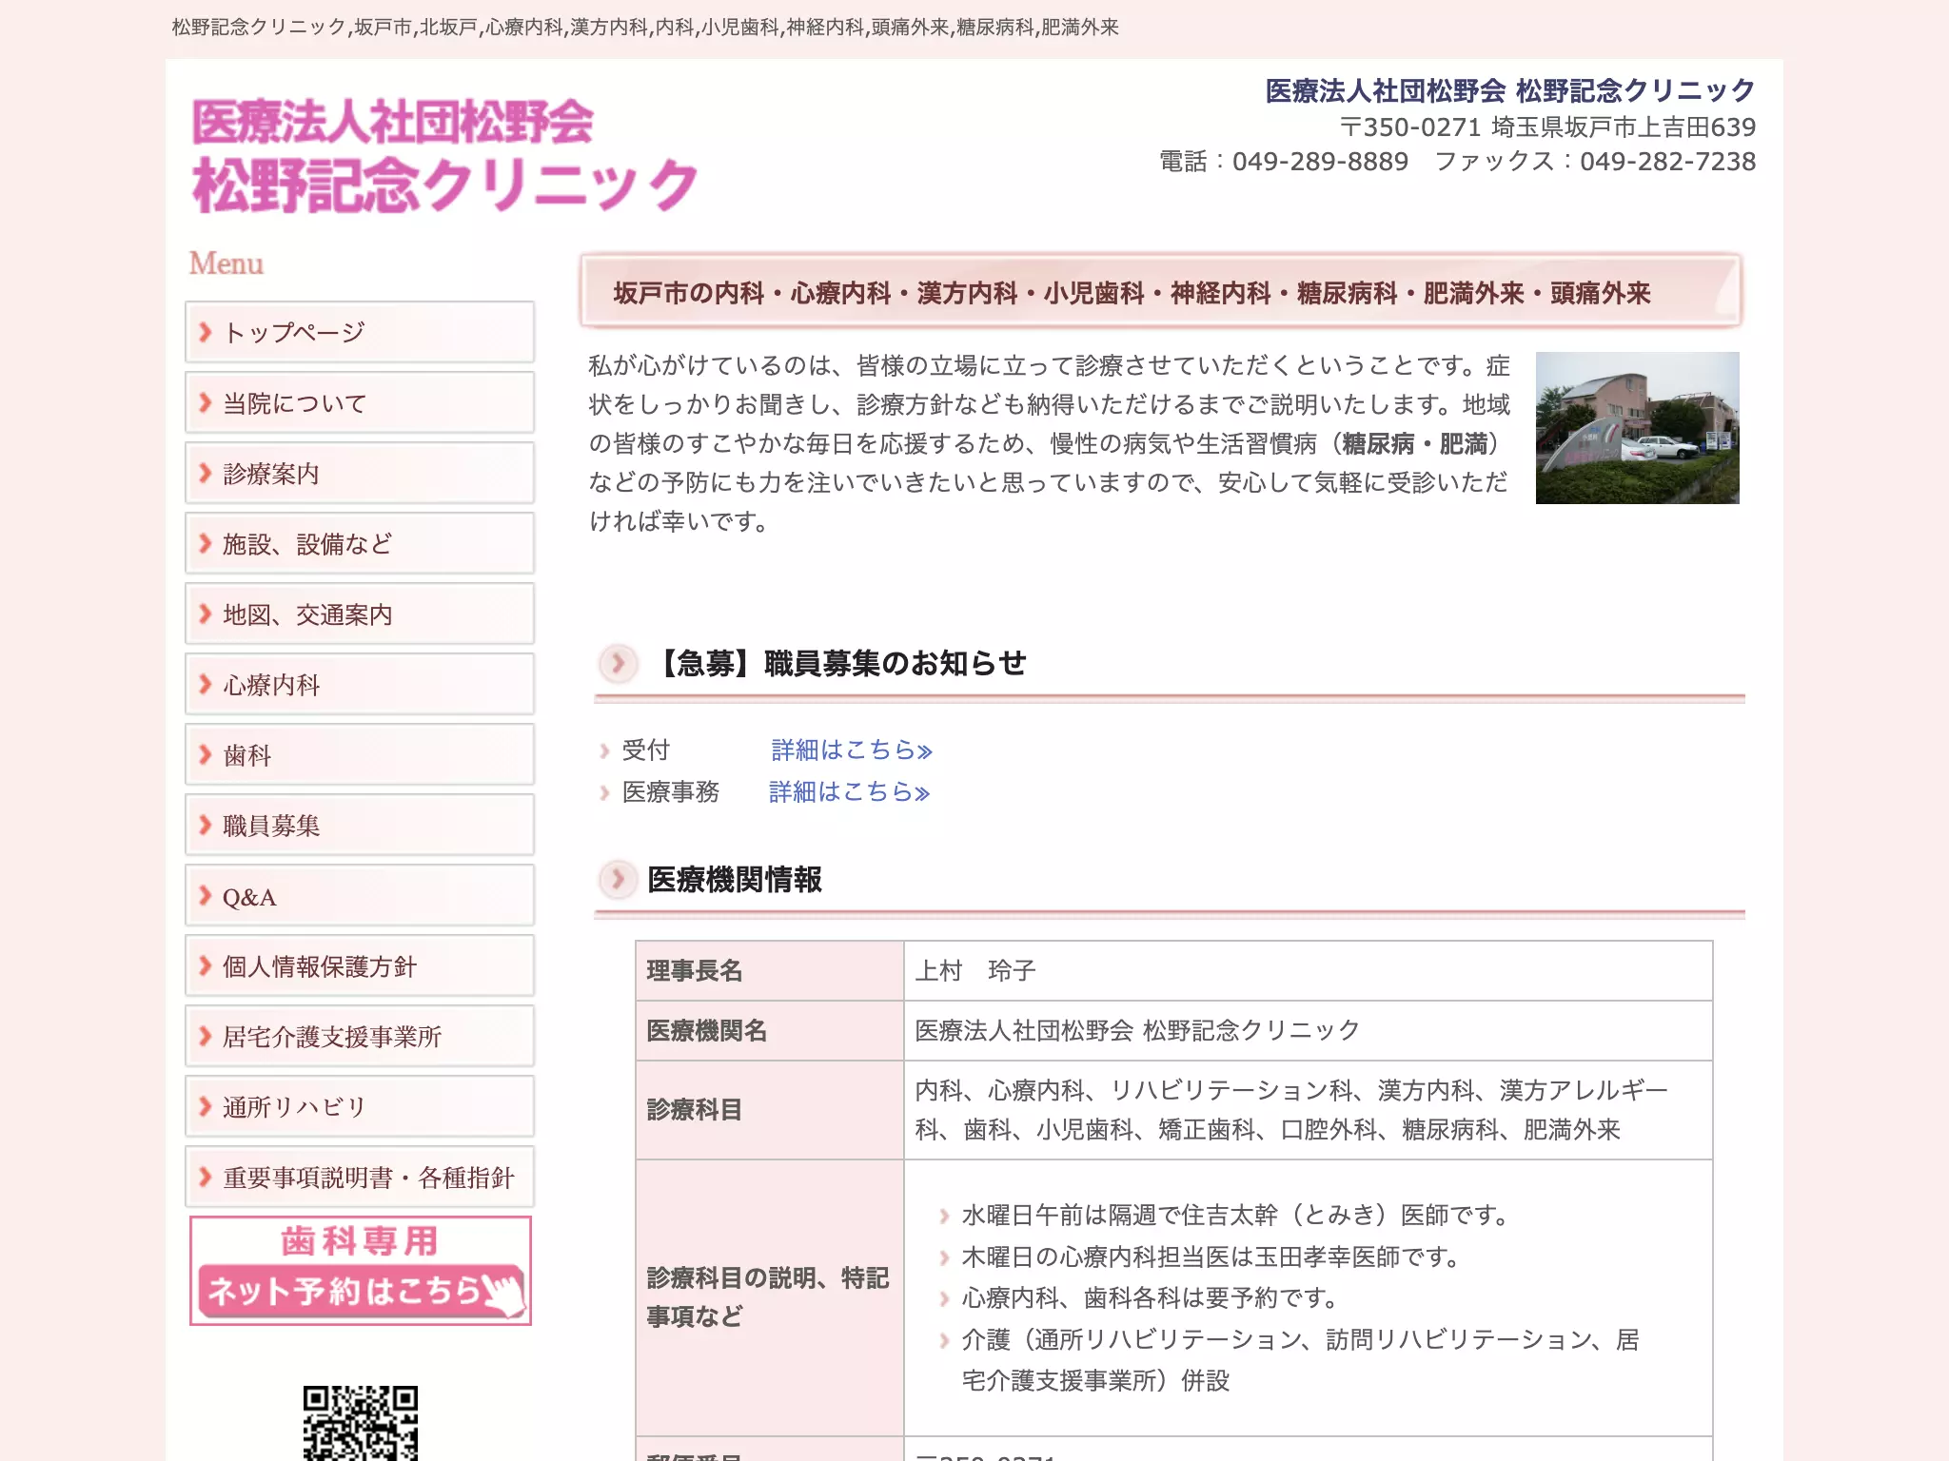Select 診療案内 from the menu
Viewport: 1949px width, 1461px height.
click(x=360, y=473)
